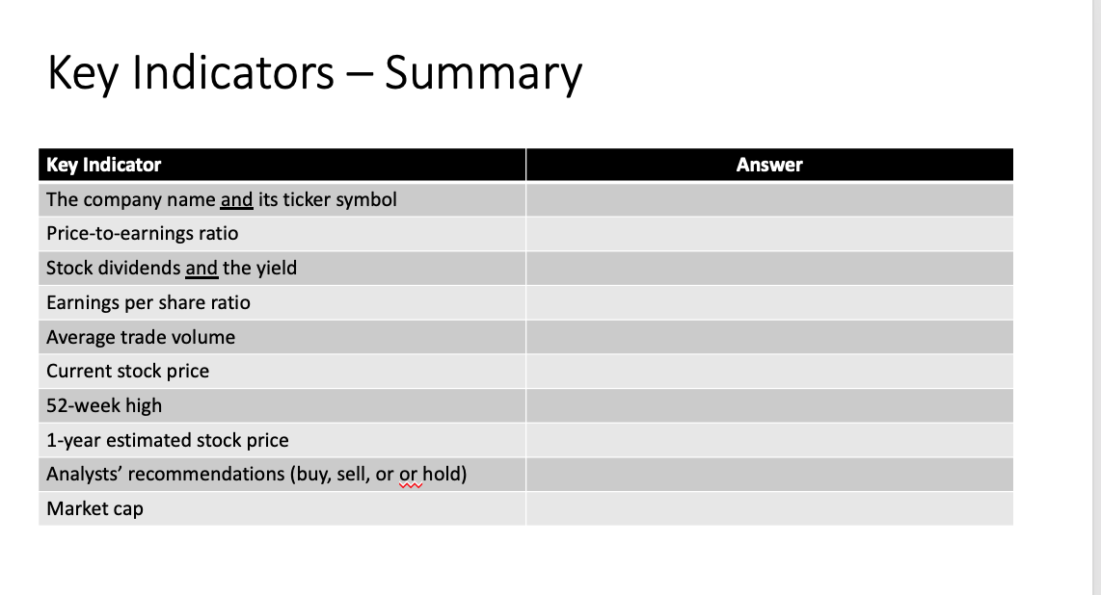Select the Answer header cell
The width and height of the screenshot is (1101, 595).
[769, 165]
